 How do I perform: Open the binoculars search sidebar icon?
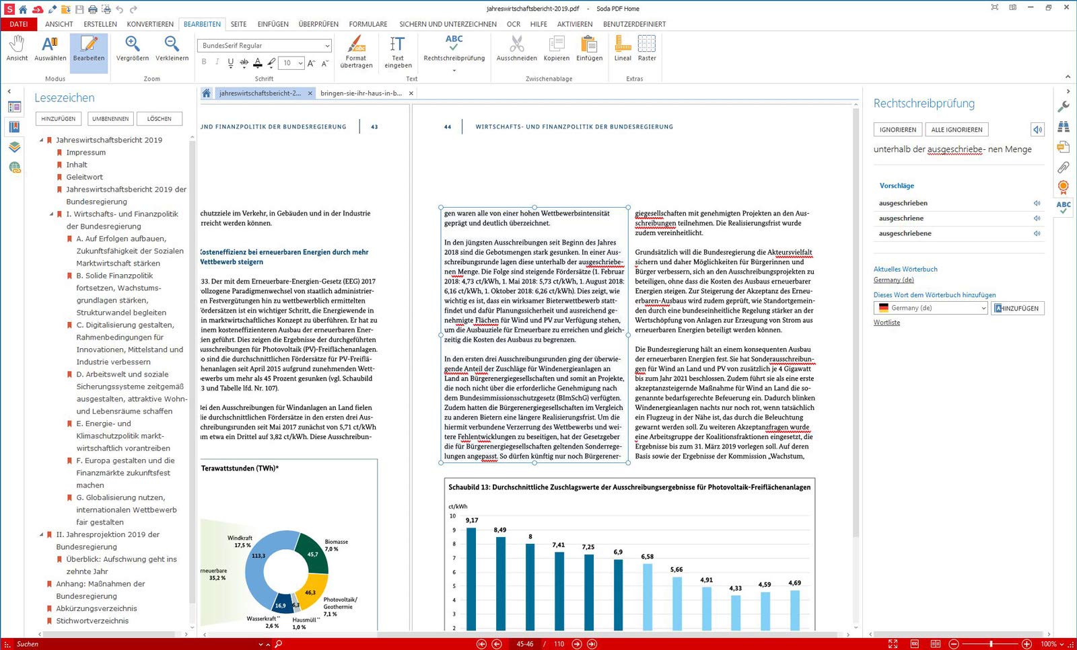coord(1064,126)
